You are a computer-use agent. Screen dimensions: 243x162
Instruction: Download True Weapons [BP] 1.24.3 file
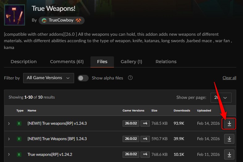pyautogui.click(x=229, y=139)
